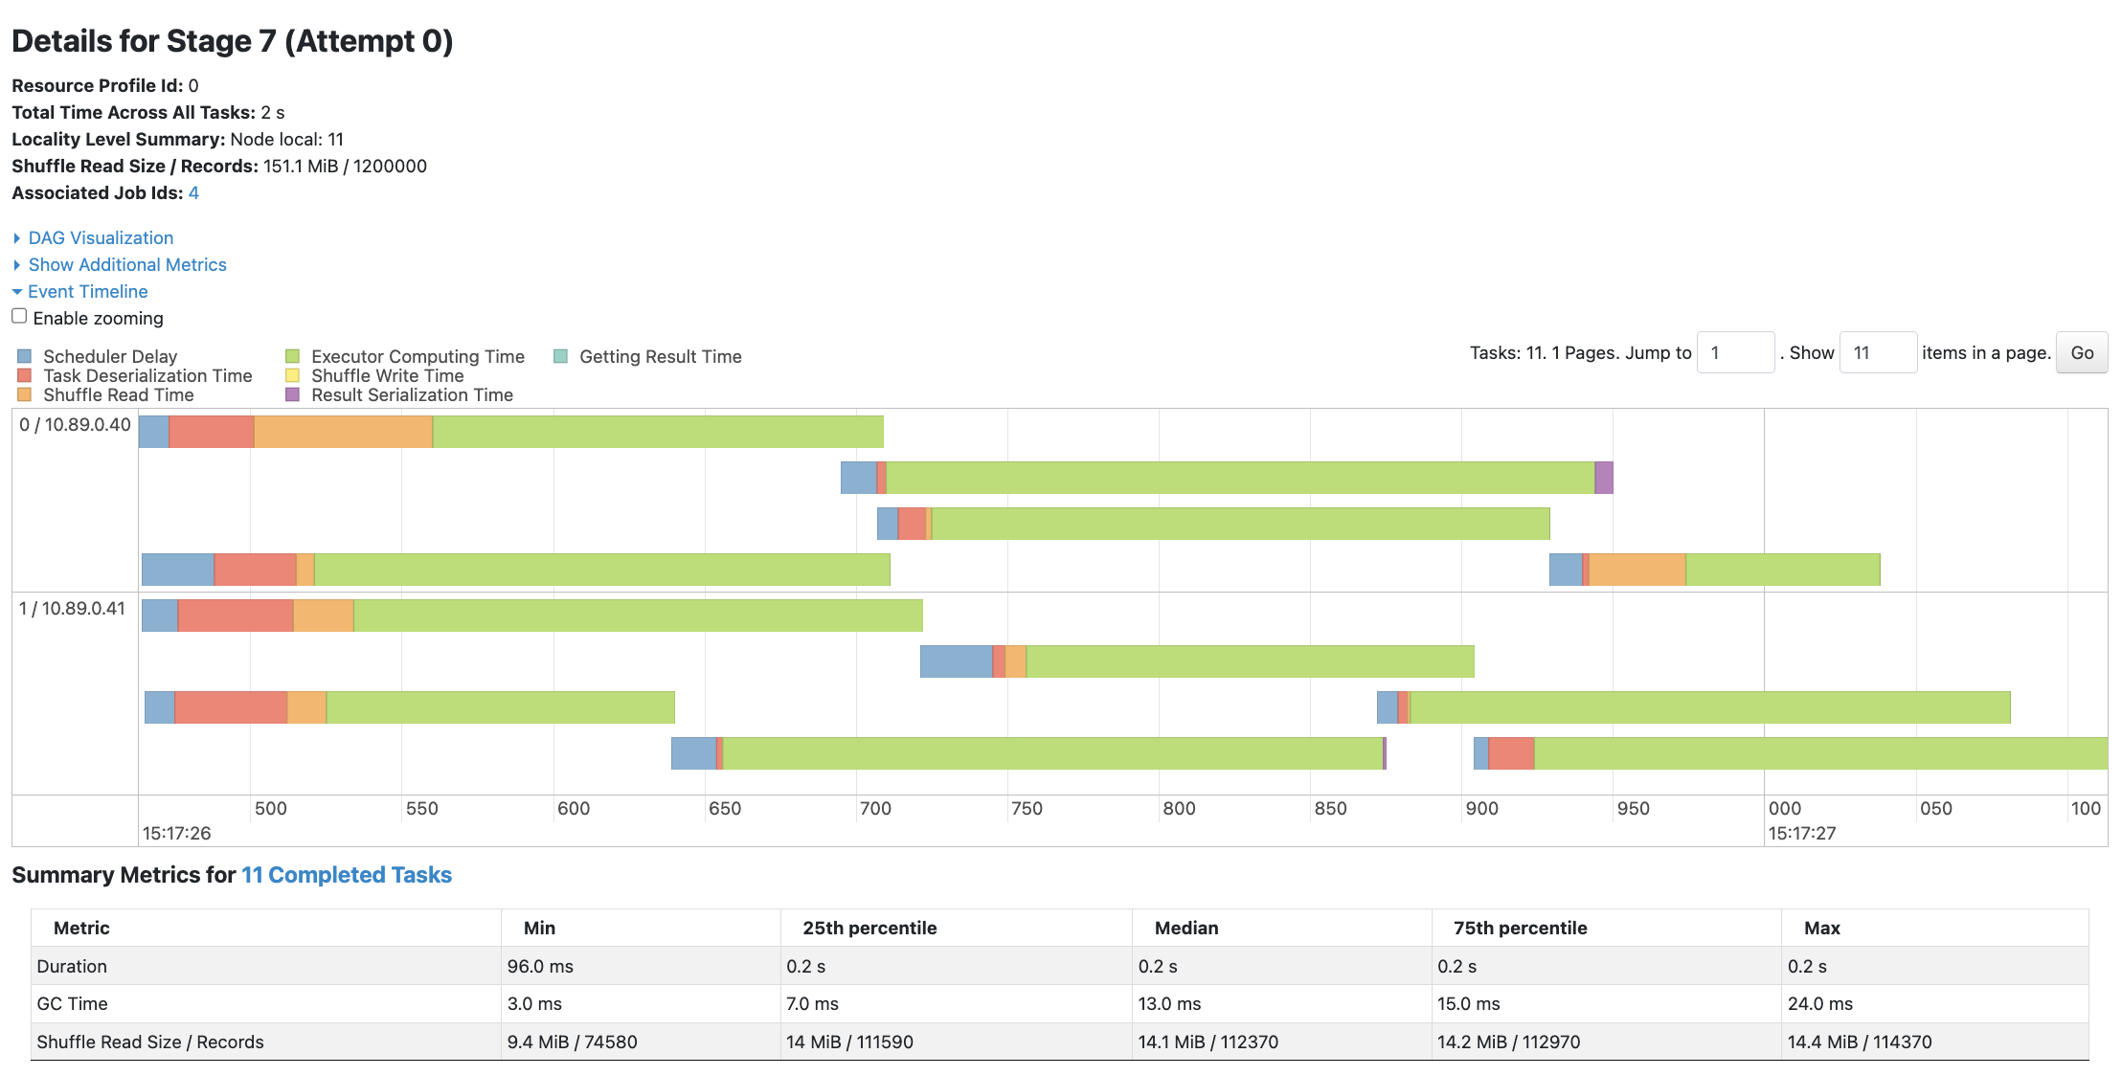
Task: Expand Show Additional Metrics
Action: [x=127, y=264]
